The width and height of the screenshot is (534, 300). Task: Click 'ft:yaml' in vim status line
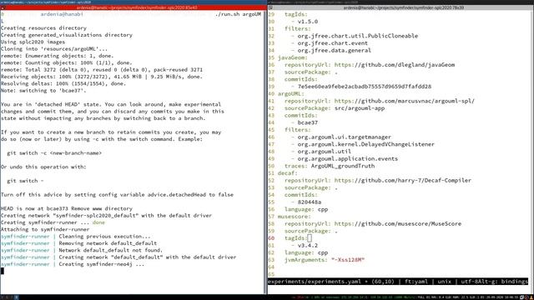click(416, 282)
